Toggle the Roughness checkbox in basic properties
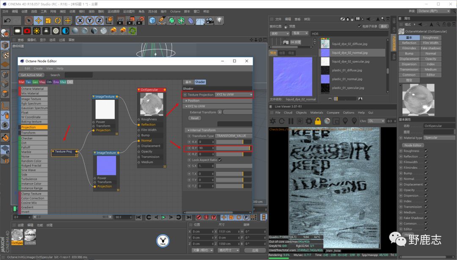This screenshot has height=260, width=457. point(426,151)
